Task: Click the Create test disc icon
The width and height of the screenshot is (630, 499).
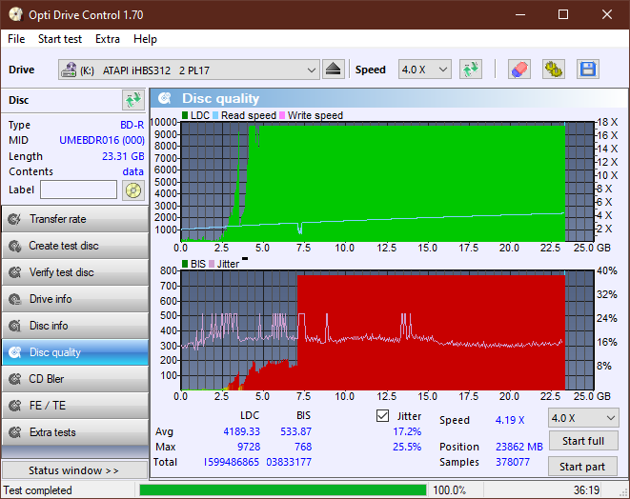Action: coord(15,246)
